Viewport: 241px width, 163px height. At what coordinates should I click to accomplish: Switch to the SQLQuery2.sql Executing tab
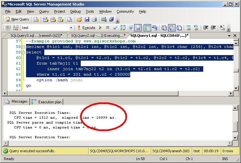[98, 36]
